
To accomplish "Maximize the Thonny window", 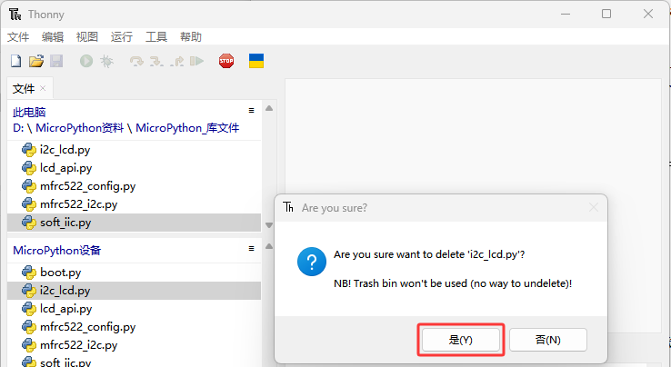I will tap(606, 15).
